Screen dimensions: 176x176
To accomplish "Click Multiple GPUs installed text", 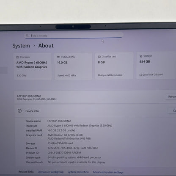I will (110, 75).
